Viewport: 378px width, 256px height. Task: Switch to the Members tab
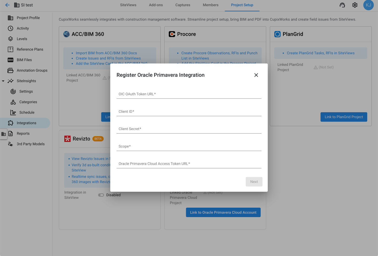(x=211, y=5)
